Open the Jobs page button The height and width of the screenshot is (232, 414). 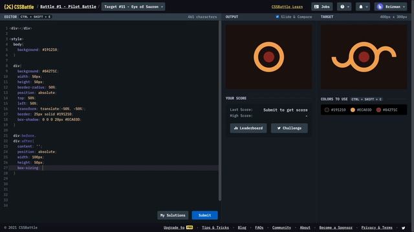[x=322, y=6]
